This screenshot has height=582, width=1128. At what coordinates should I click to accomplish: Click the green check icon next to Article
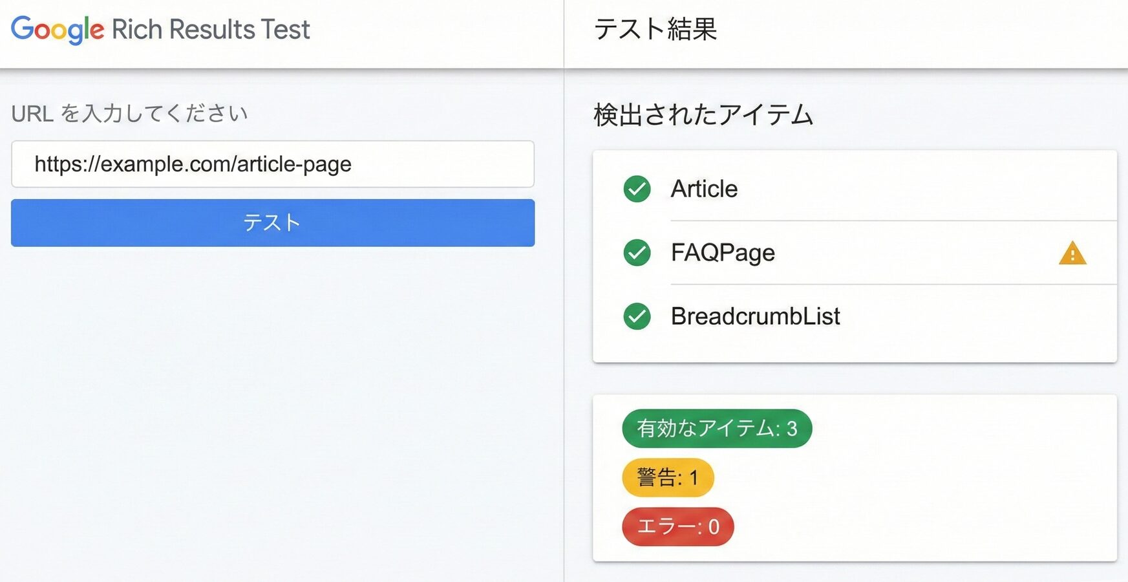point(637,189)
